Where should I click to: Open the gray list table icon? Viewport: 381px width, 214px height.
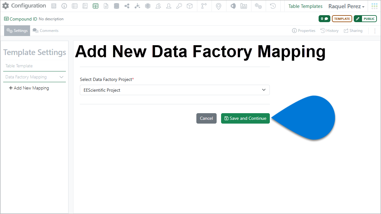(x=74, y=6)
